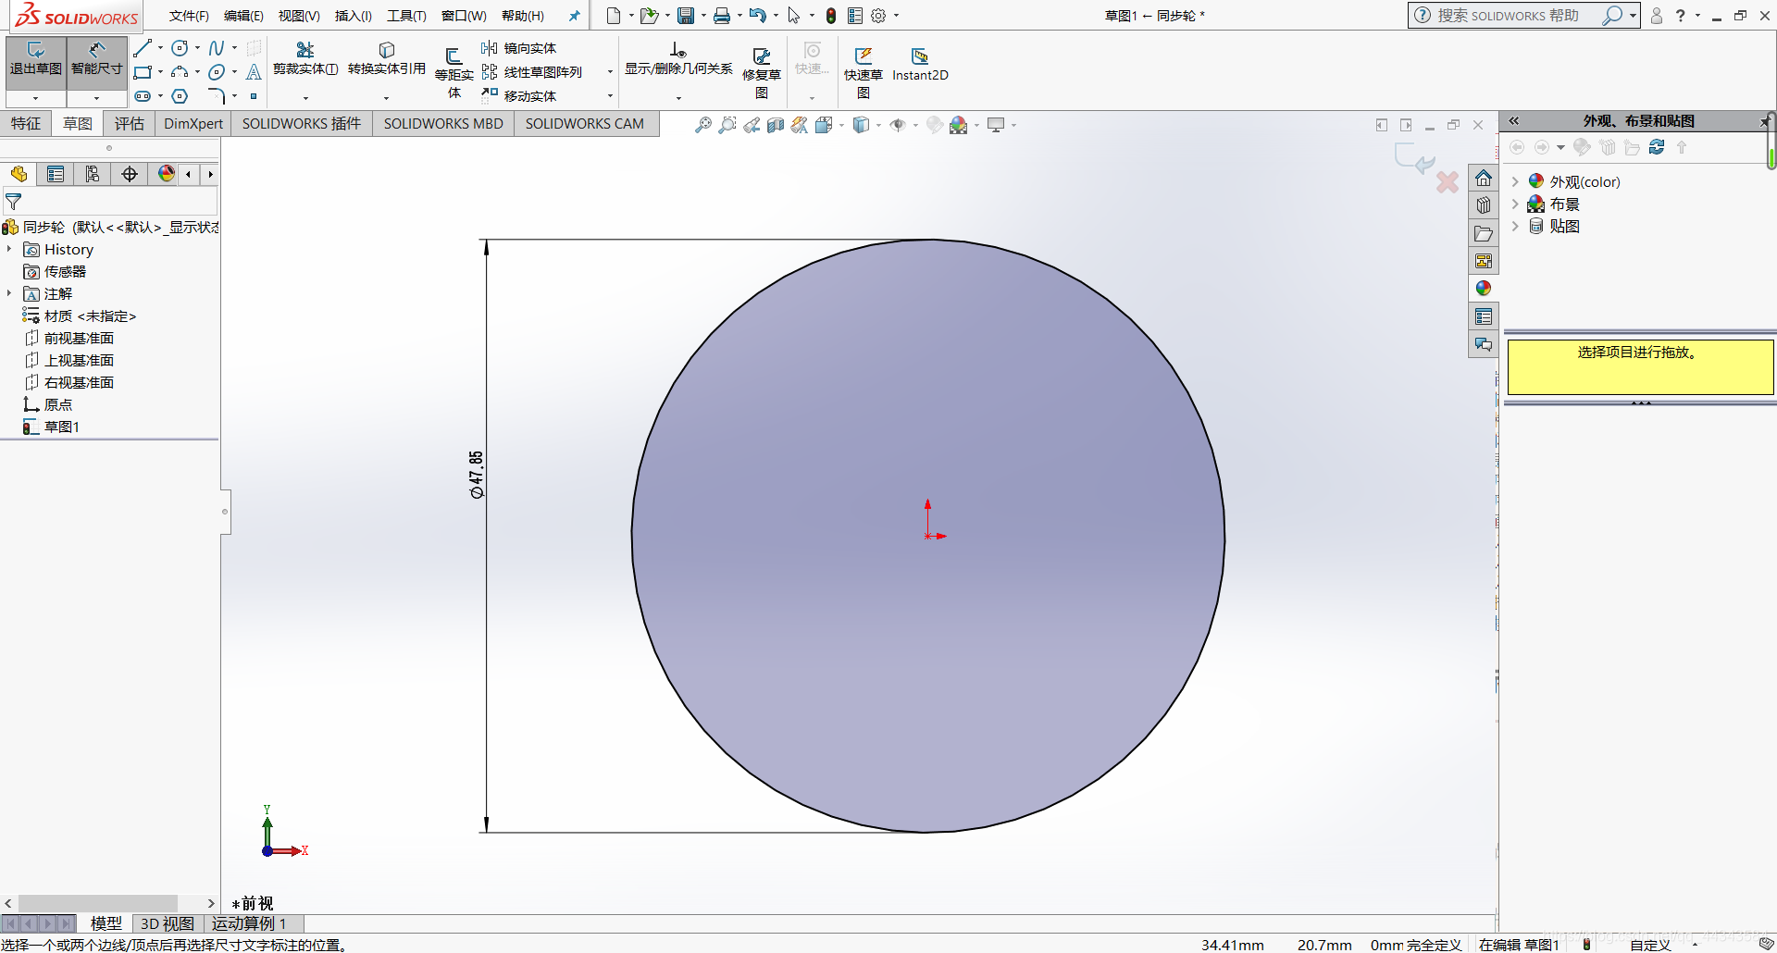Expand the 外观(color) appearance folder
Viewport: 1777px width, 953px height.
pyautogui.click(x=1515, y=181)
